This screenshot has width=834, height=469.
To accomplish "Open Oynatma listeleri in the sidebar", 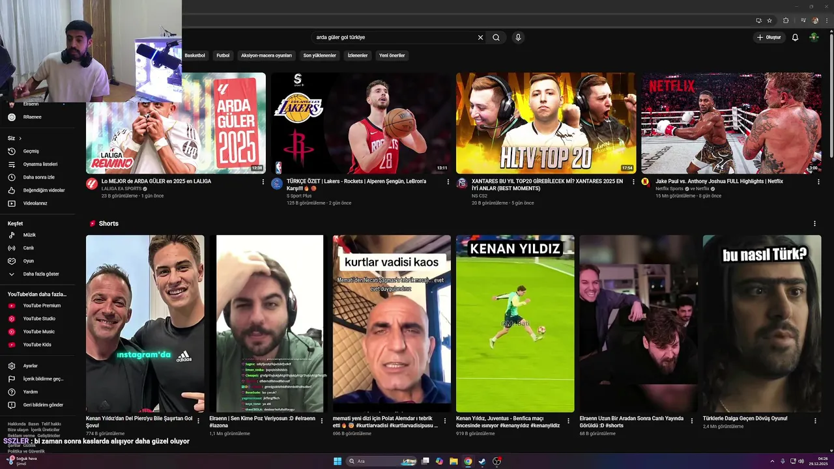I will (x=39, y=164).
